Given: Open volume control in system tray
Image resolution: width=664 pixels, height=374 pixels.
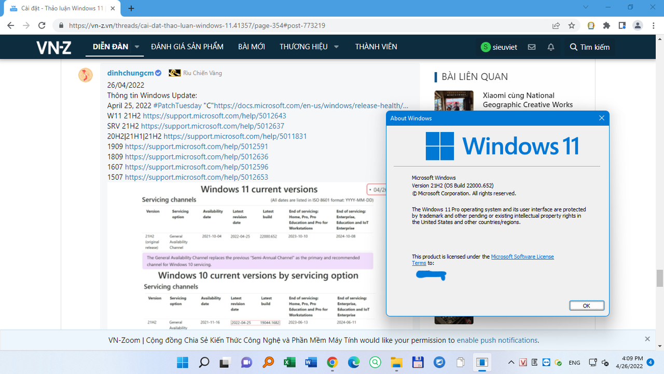Looking at the screenshot, I should (605, 363).
